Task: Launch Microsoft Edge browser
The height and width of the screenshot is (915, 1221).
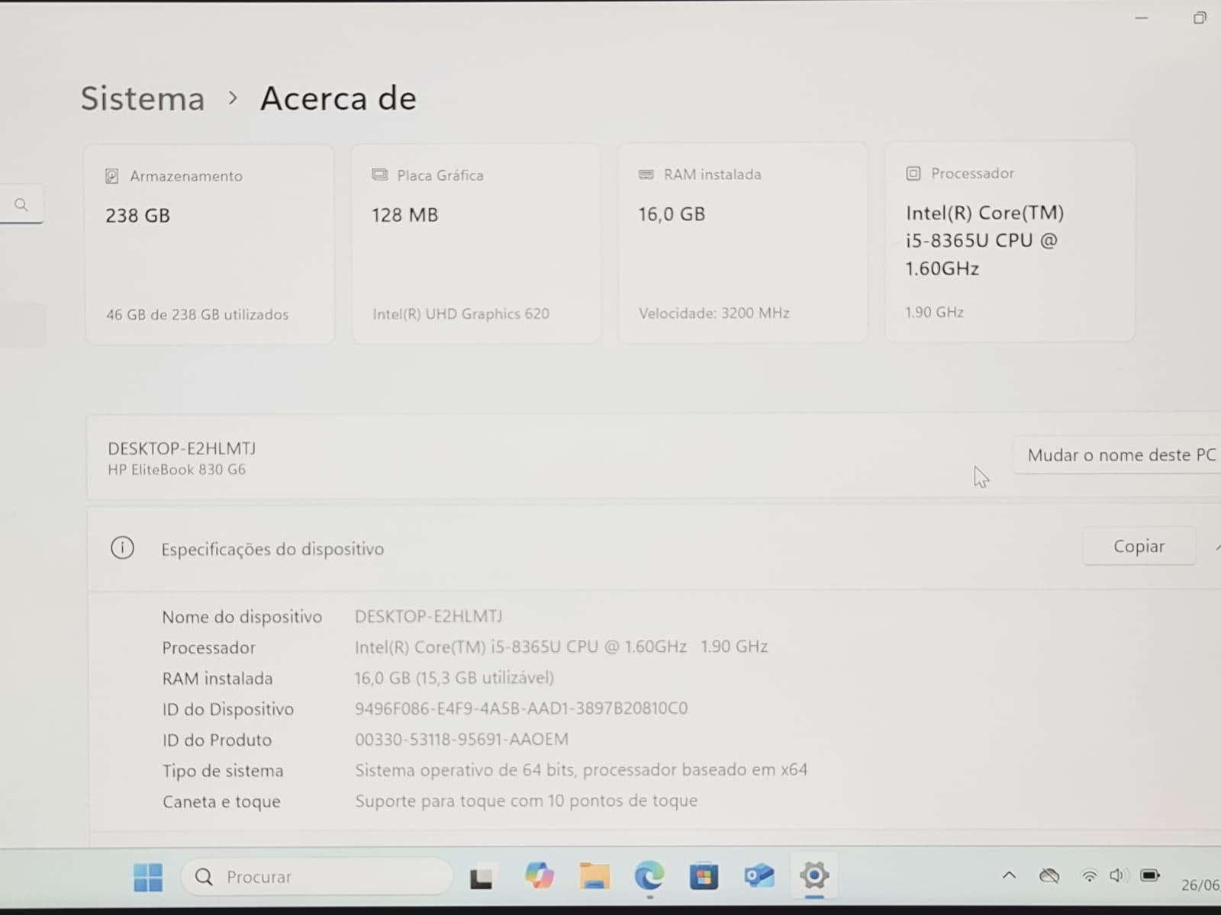Action: coord(649,876)
